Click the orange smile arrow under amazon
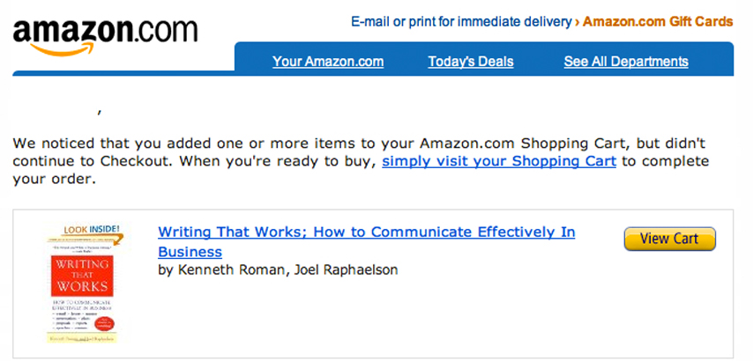 (x=63, y=49)
